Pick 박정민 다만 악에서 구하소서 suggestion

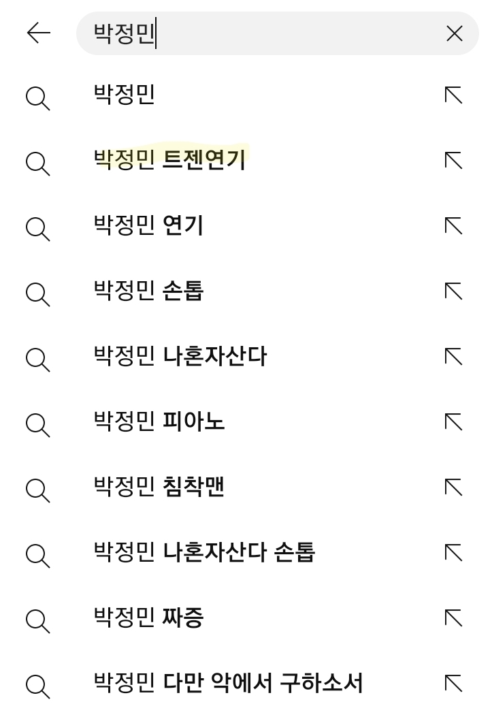[x=228, y=683]
